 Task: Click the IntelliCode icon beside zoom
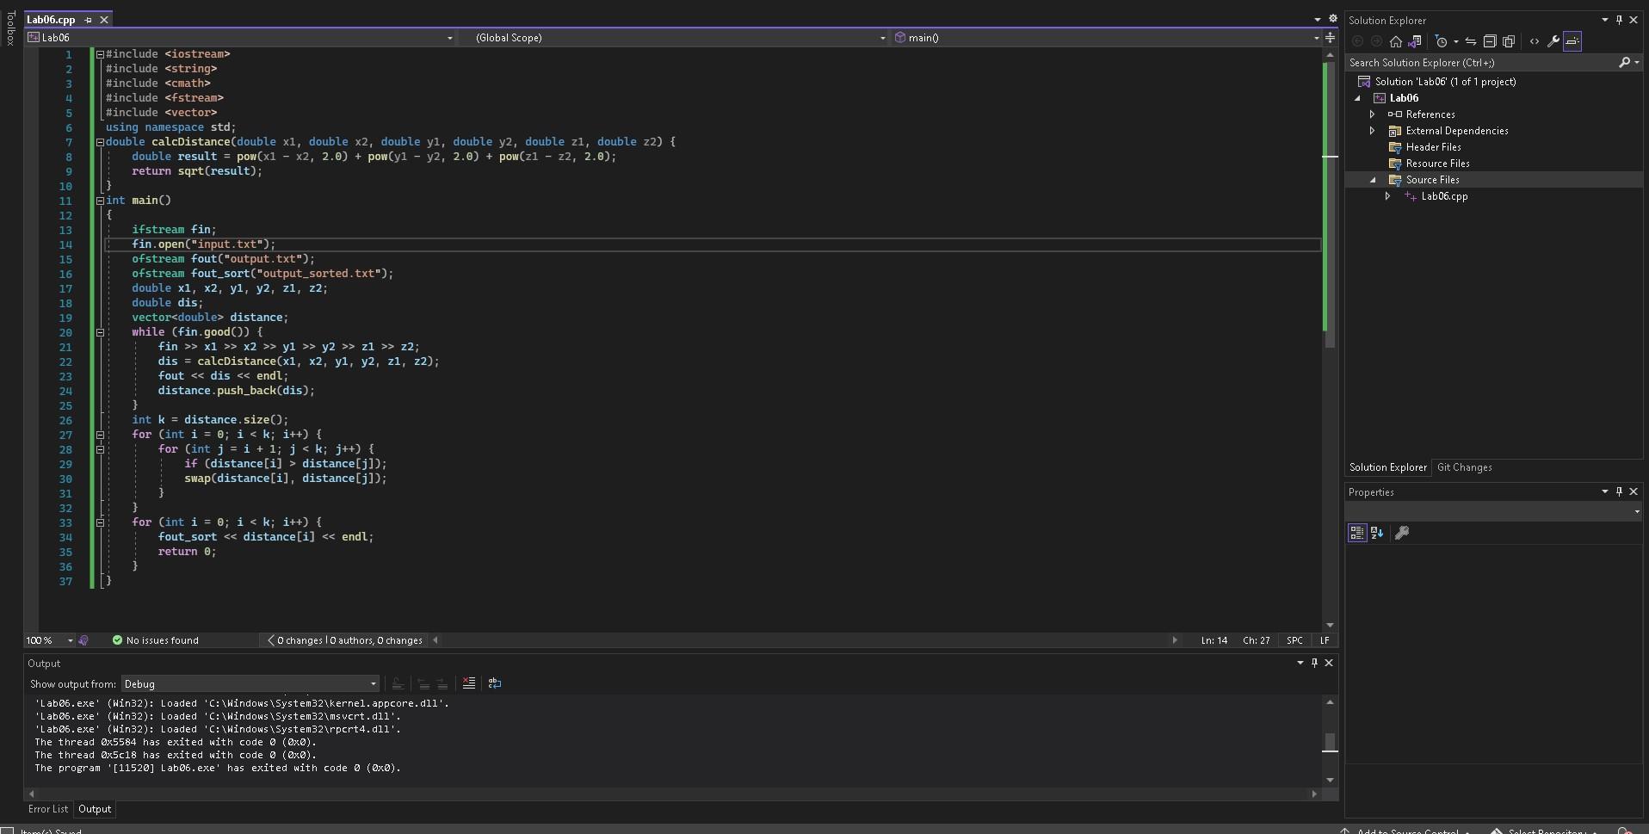(83, 640)
